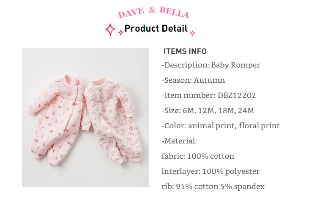Click the fabric: 100% cotton line
The width and height of the screenshot is (317, 200).
tap(198, 156)
